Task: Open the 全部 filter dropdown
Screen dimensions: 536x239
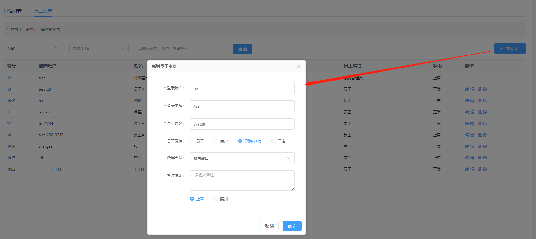Action: [x=33, y=48]
